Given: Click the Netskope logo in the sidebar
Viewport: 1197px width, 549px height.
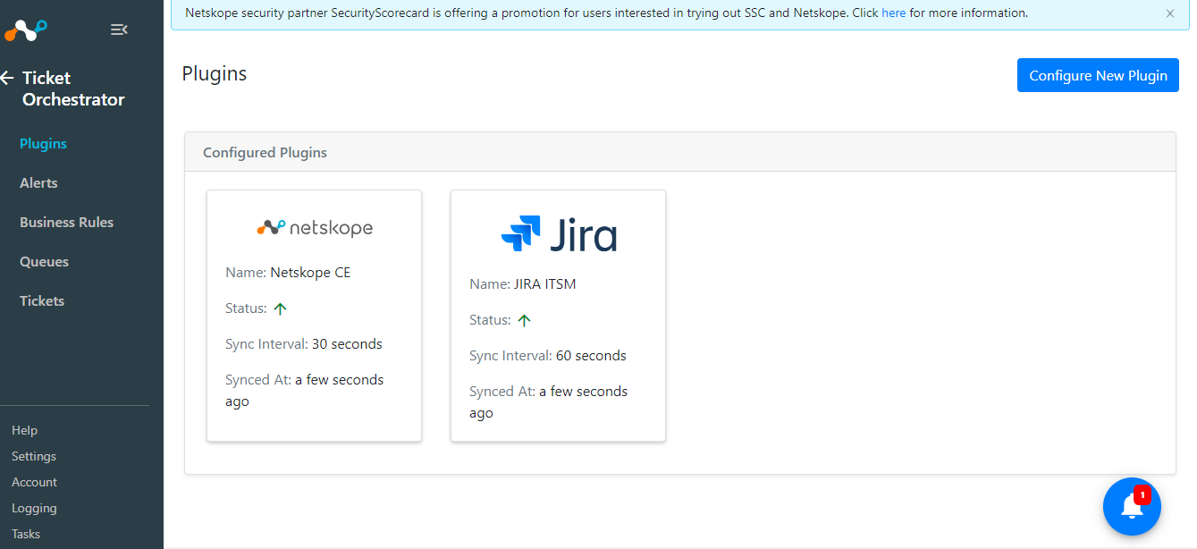Looking at the screenshot, I should click(x=26, y=30).
